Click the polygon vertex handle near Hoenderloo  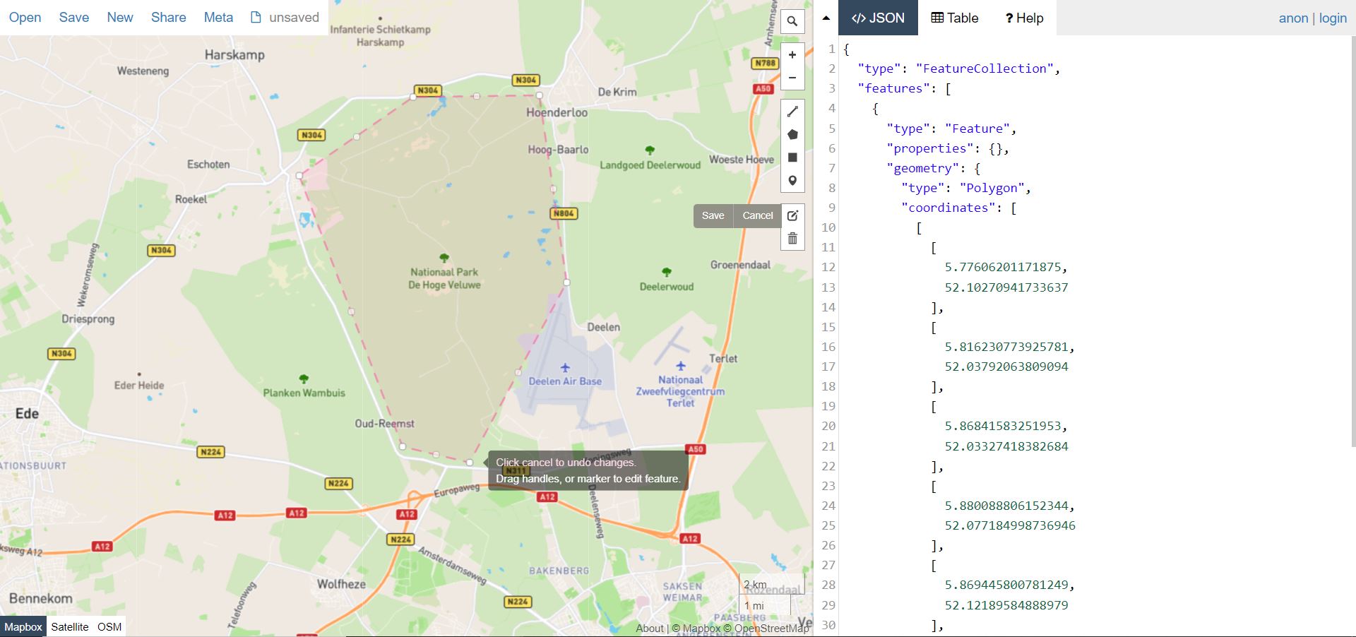pyautogui.click(x=540, y=95)
